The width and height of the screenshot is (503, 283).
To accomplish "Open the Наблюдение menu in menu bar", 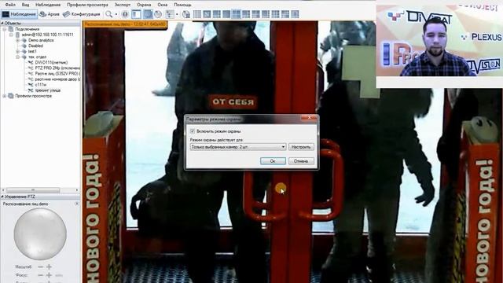I will [48, 5].
